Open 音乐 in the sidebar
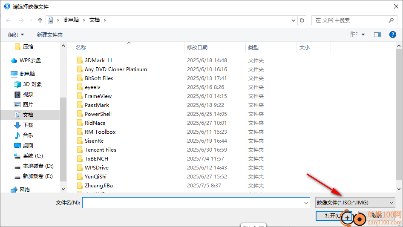The height and width of the screenshot is (227, 403). click(28, 135)
